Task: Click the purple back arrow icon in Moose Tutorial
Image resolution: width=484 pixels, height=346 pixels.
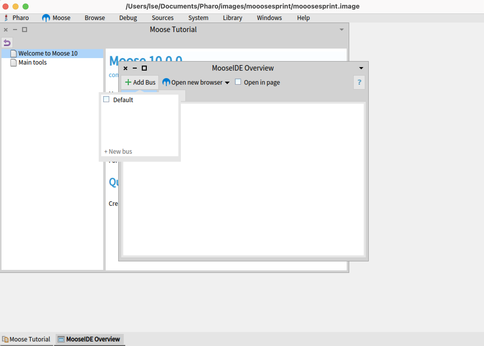Action: tap(7, 43)
